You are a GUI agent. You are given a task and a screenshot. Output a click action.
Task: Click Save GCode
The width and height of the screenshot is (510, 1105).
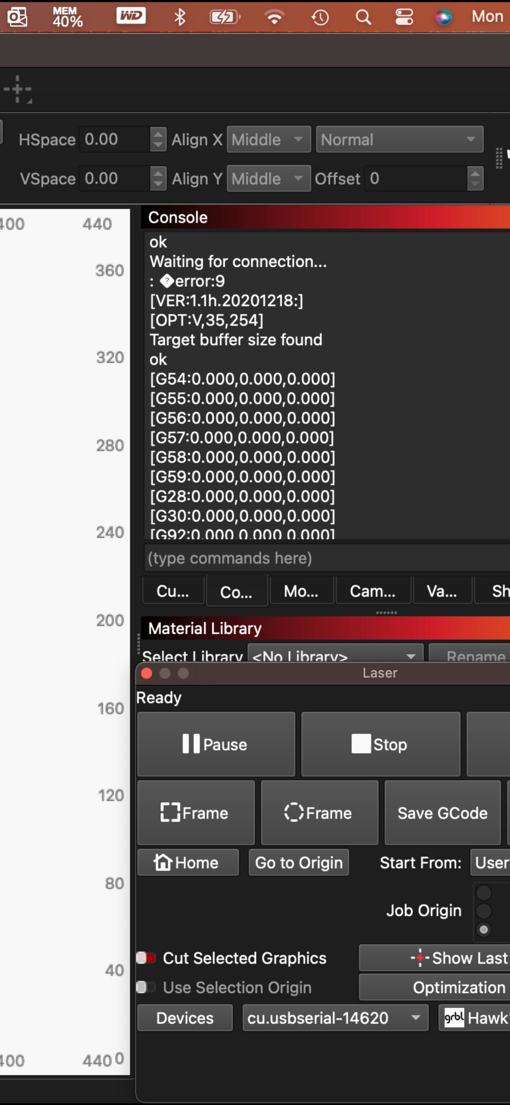tap(443, 813)
